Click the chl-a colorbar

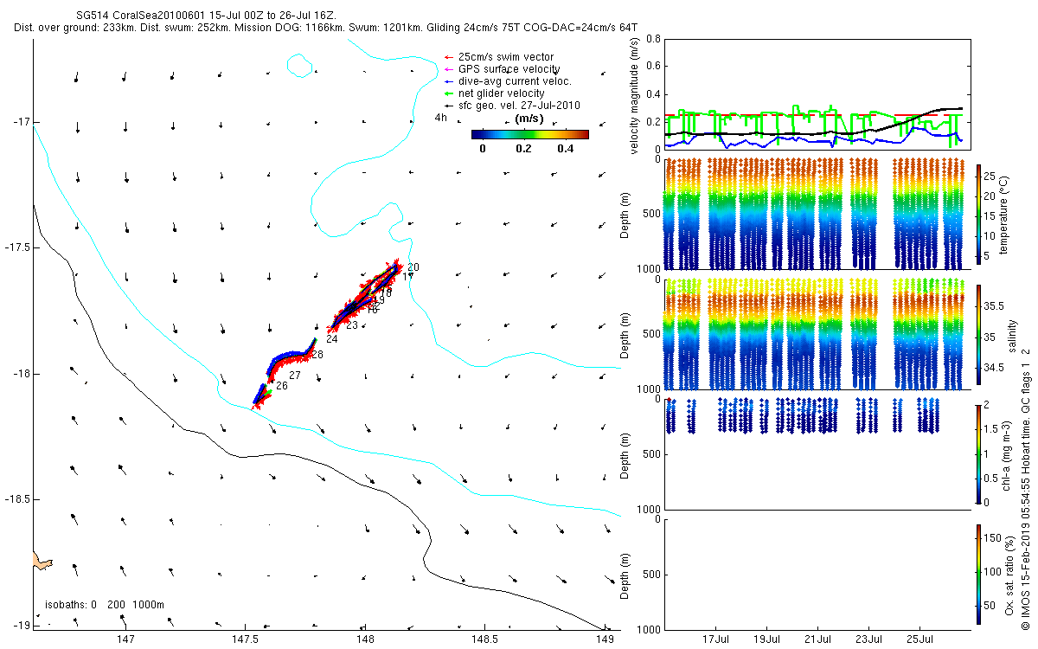click(x=978, y=453)
